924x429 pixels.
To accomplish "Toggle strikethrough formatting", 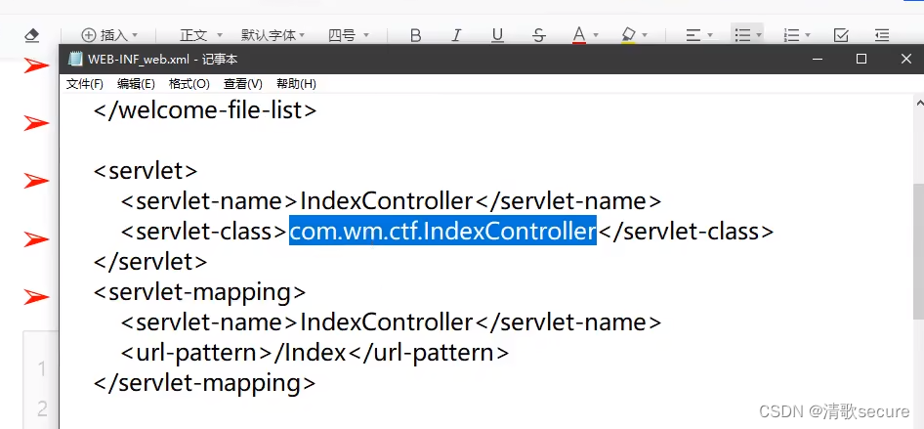I will 538,35.
